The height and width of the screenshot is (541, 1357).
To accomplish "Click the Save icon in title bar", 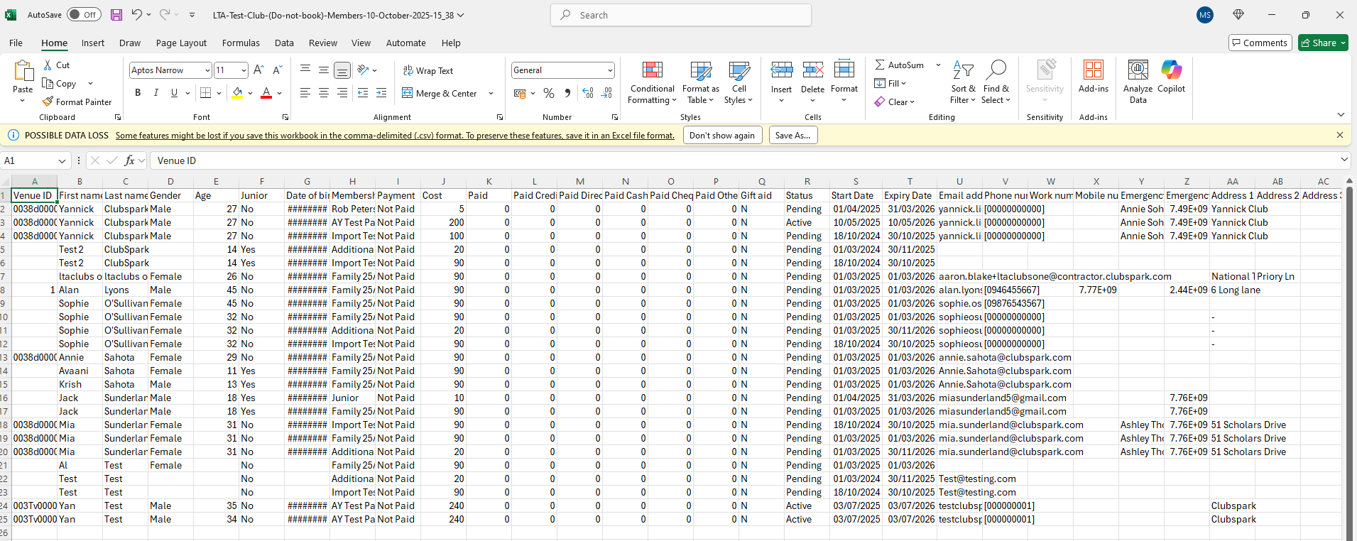I will tap(116, 15).
